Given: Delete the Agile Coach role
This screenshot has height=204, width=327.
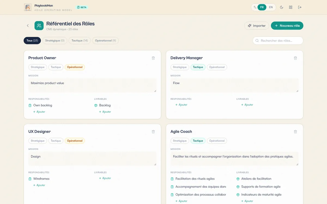Looking at the screenshot, I should point(295,132).
